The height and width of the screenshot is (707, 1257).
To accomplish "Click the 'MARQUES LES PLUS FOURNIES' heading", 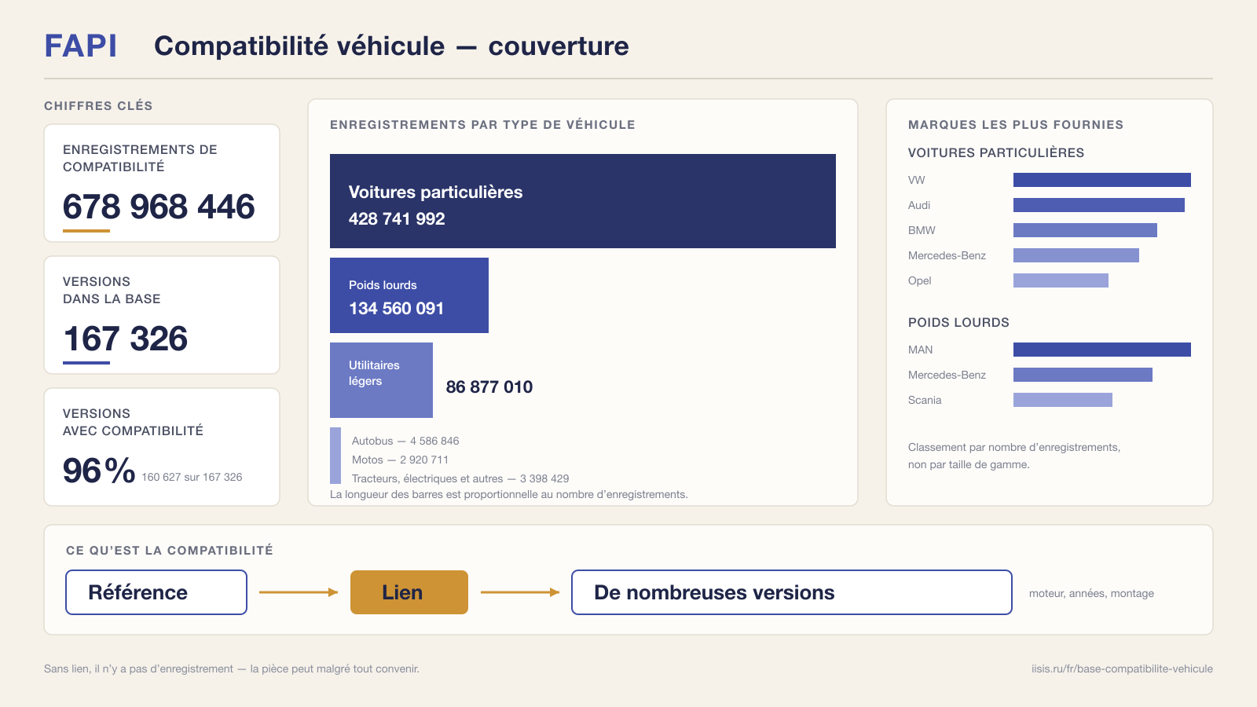I will coord(1016,125).
